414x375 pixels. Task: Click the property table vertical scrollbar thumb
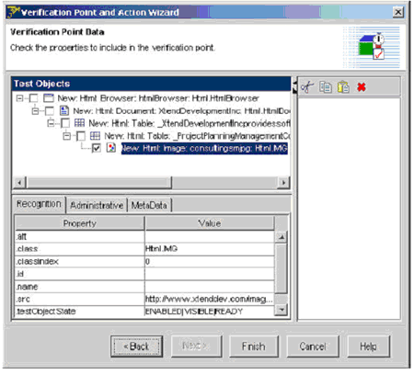coord(282,268)
